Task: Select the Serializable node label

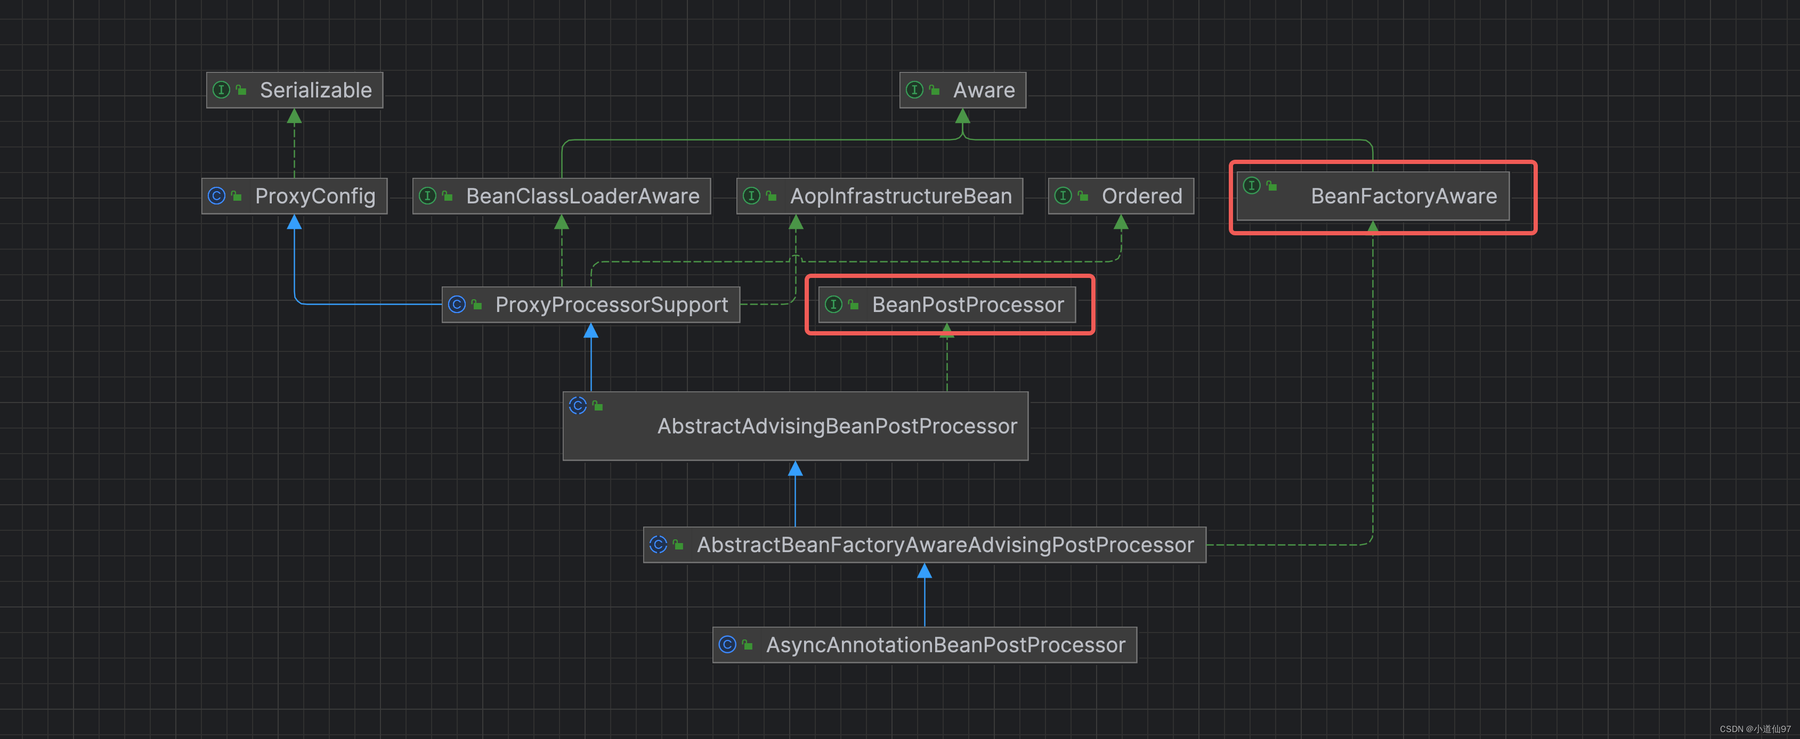Action: (x=316, y=90)
